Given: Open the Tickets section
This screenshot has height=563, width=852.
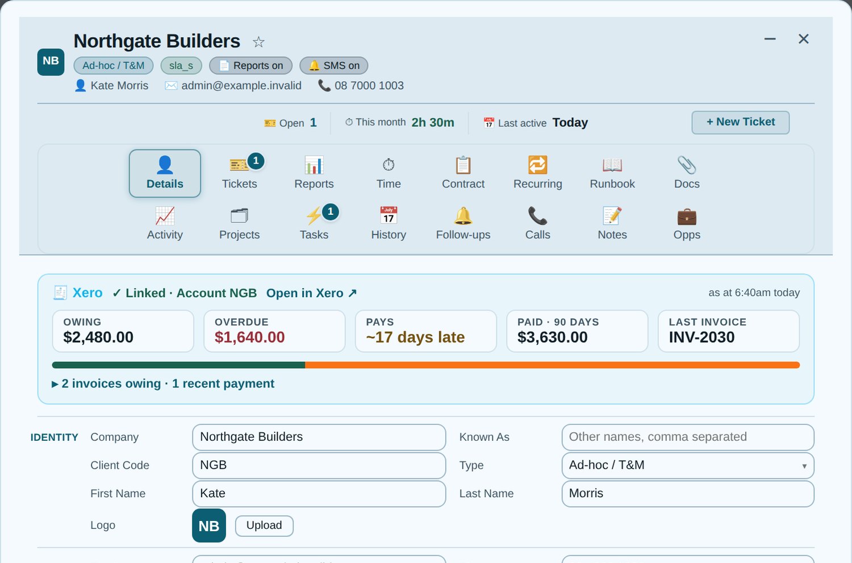Looking at the screenshot, I should pos(239,173).
